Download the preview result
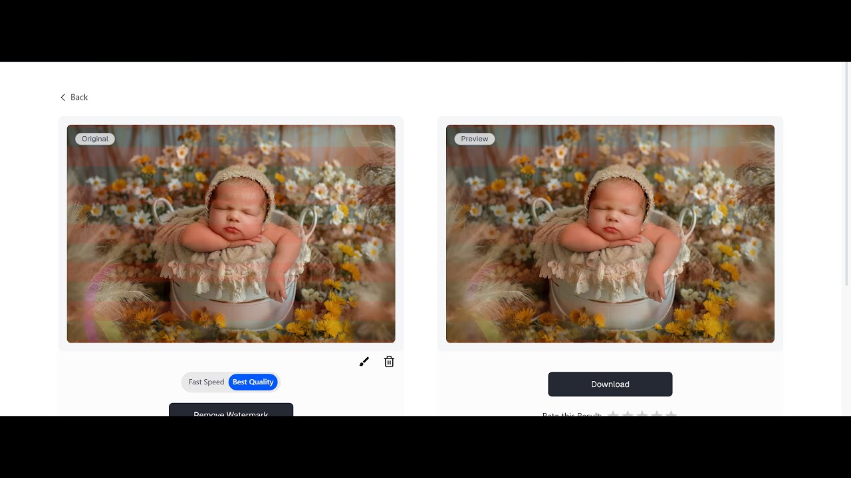This screenshot has height=478, width=851. [610, 384]
